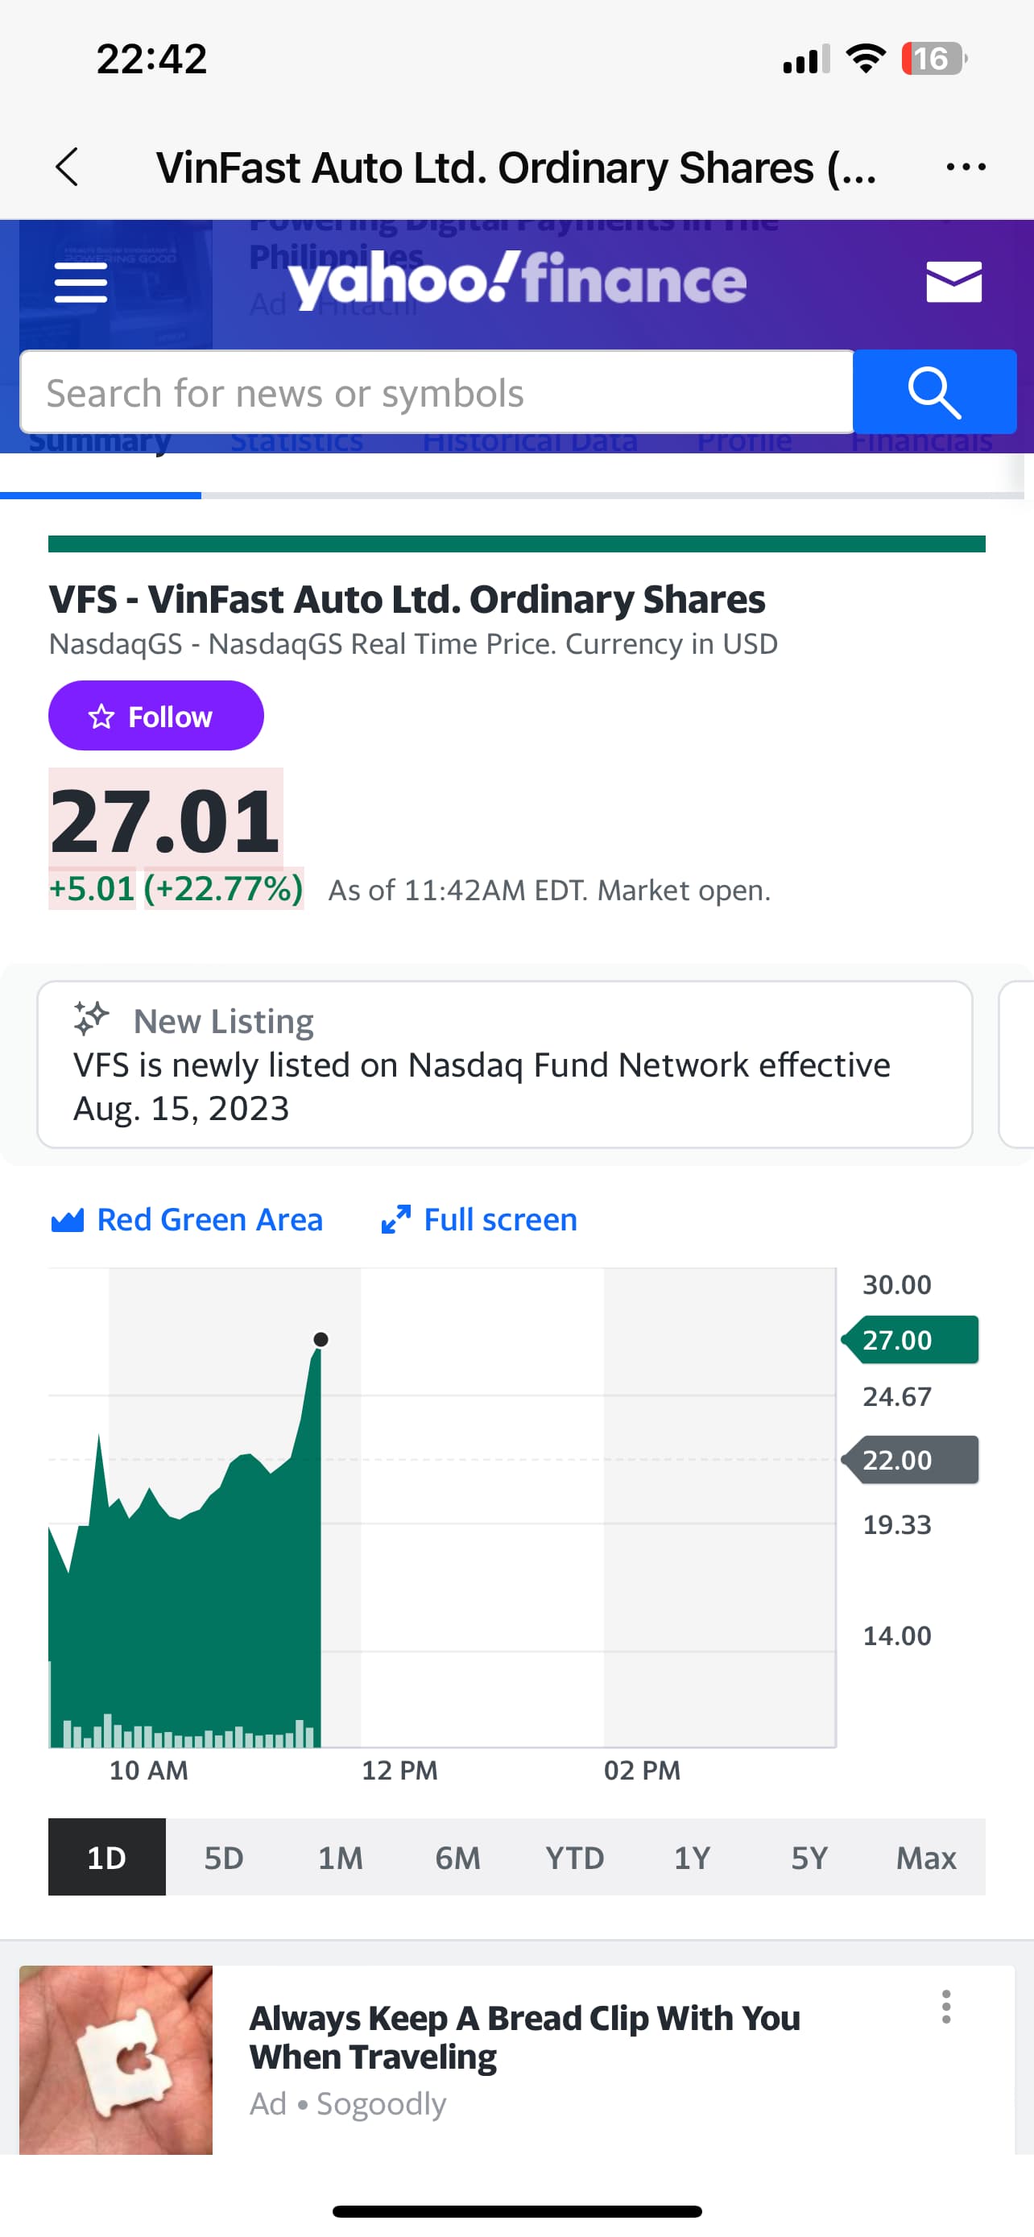Screen dimensions: 1034x2237
Task: Change chart type from Red Green Area
Action: (188, 1220)
